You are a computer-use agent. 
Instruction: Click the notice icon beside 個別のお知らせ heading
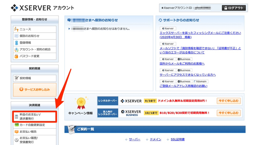click(x=69, y=20)
